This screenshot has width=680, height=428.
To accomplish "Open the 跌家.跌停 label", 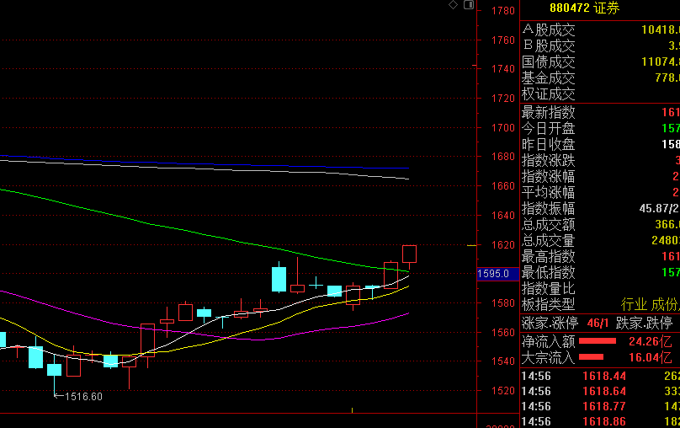I will pos(644,323).
